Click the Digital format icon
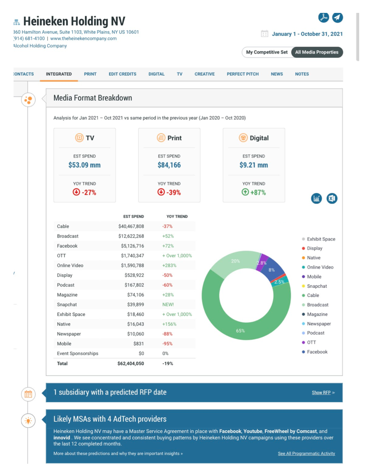 coord(243,138)
